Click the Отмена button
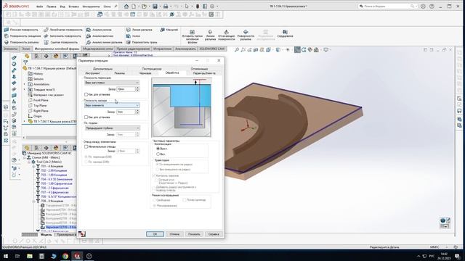465x261 pixels. (174, 234)
